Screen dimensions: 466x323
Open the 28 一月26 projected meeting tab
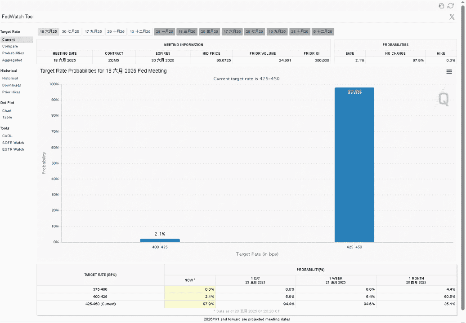tap(164, 32)
